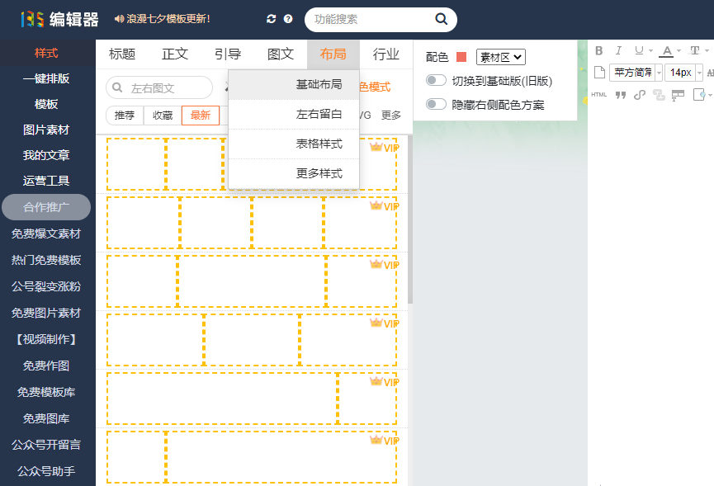Insert a blockquote with quote icon
Image resolution: width=714 pixels, height=486 pixels.
coord(620,95)
